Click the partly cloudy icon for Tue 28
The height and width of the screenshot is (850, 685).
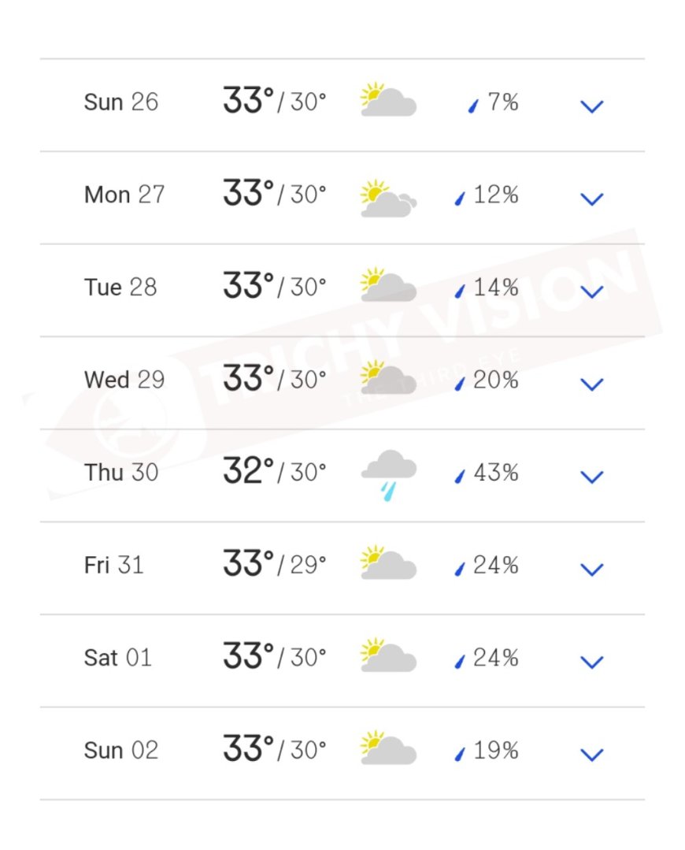(x=387, y=286)
